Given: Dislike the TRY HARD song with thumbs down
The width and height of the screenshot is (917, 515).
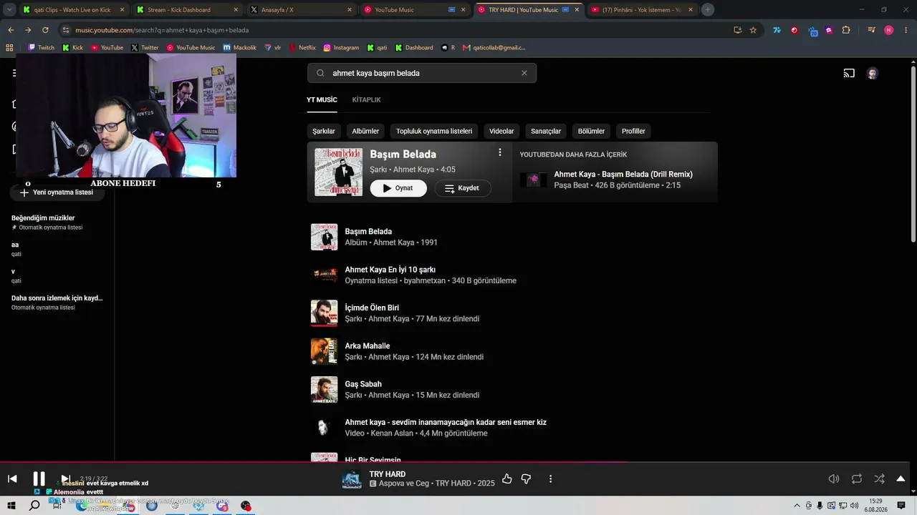Looking at the screenshot, I should click(x=526, y=479).
